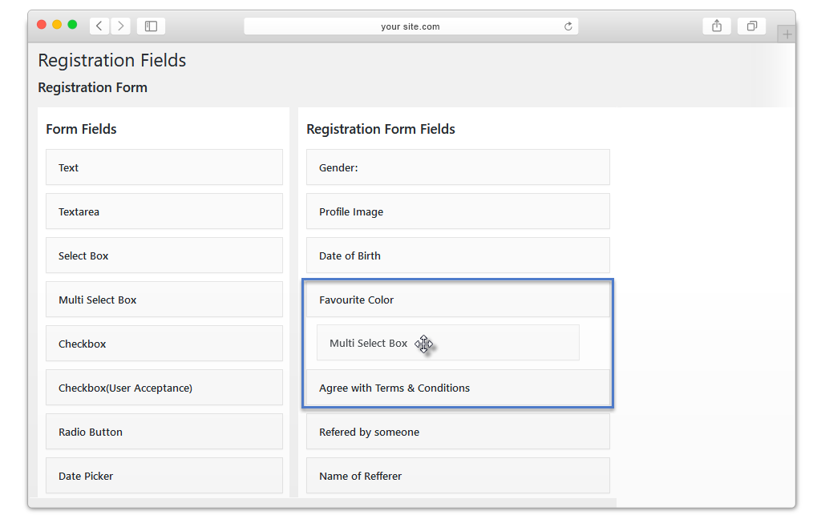Select the Textarea form field
Screen dimensions: 821x515
[164, 211]
